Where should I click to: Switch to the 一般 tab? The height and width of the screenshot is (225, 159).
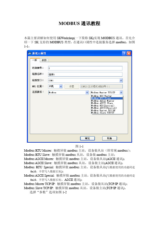pyautogui.click(x=35, y=60)
